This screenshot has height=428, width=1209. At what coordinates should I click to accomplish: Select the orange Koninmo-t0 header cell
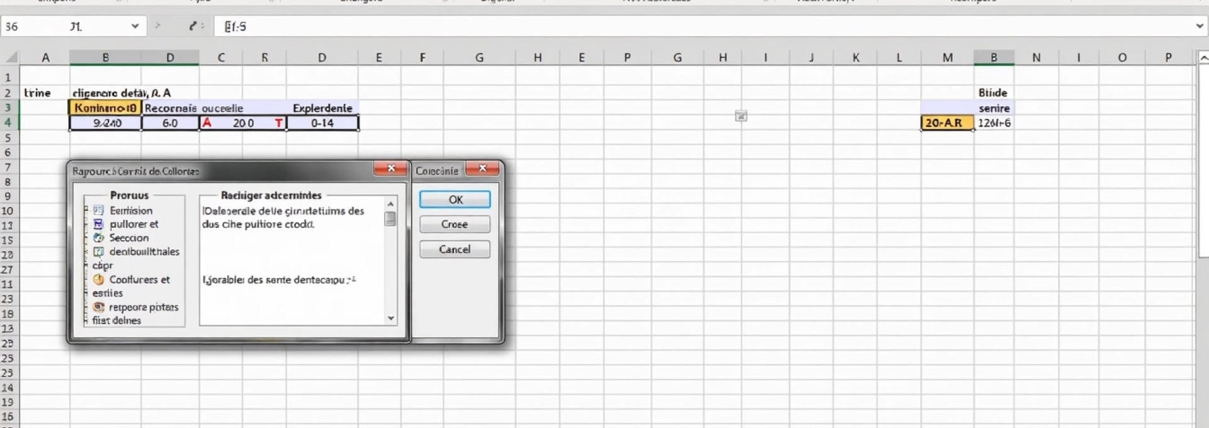(x=105, y=108)
